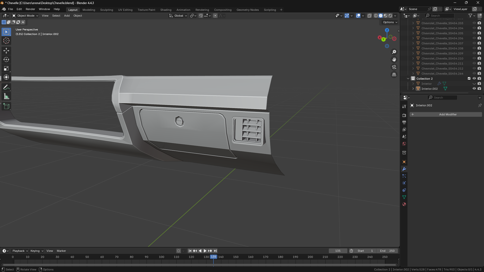Open the Object Data properties tab
Viewport: 484px width, 272px height.
[x=404, y=197]
